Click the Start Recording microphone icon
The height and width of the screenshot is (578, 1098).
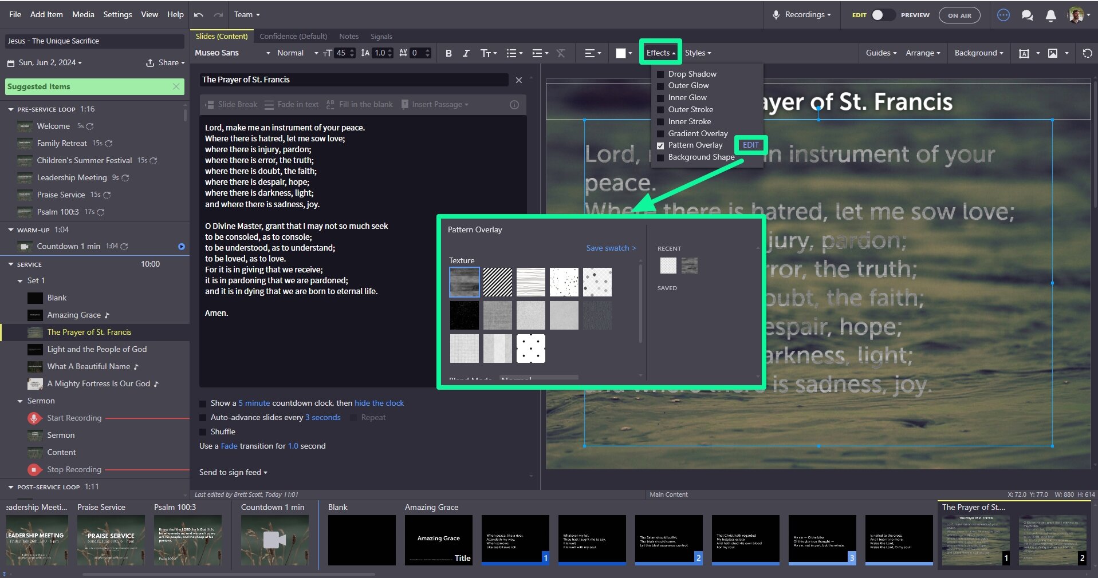point(34,418)
